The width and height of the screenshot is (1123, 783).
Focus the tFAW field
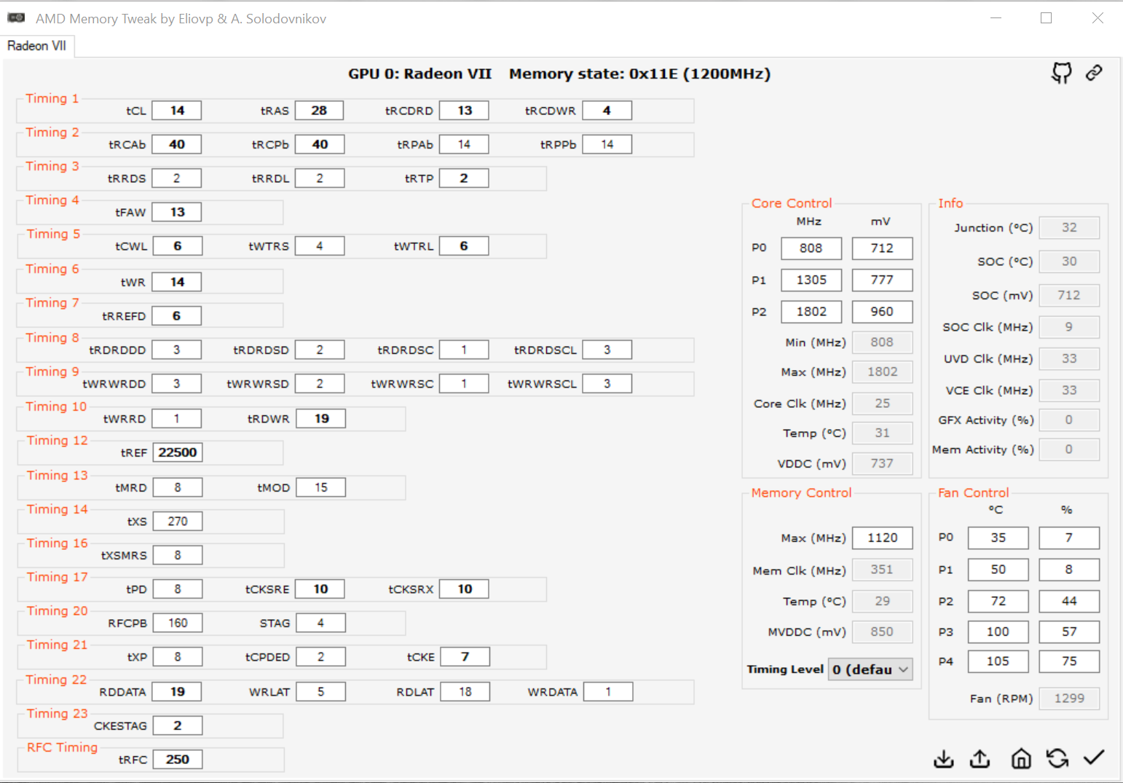[x=177, y=212]
